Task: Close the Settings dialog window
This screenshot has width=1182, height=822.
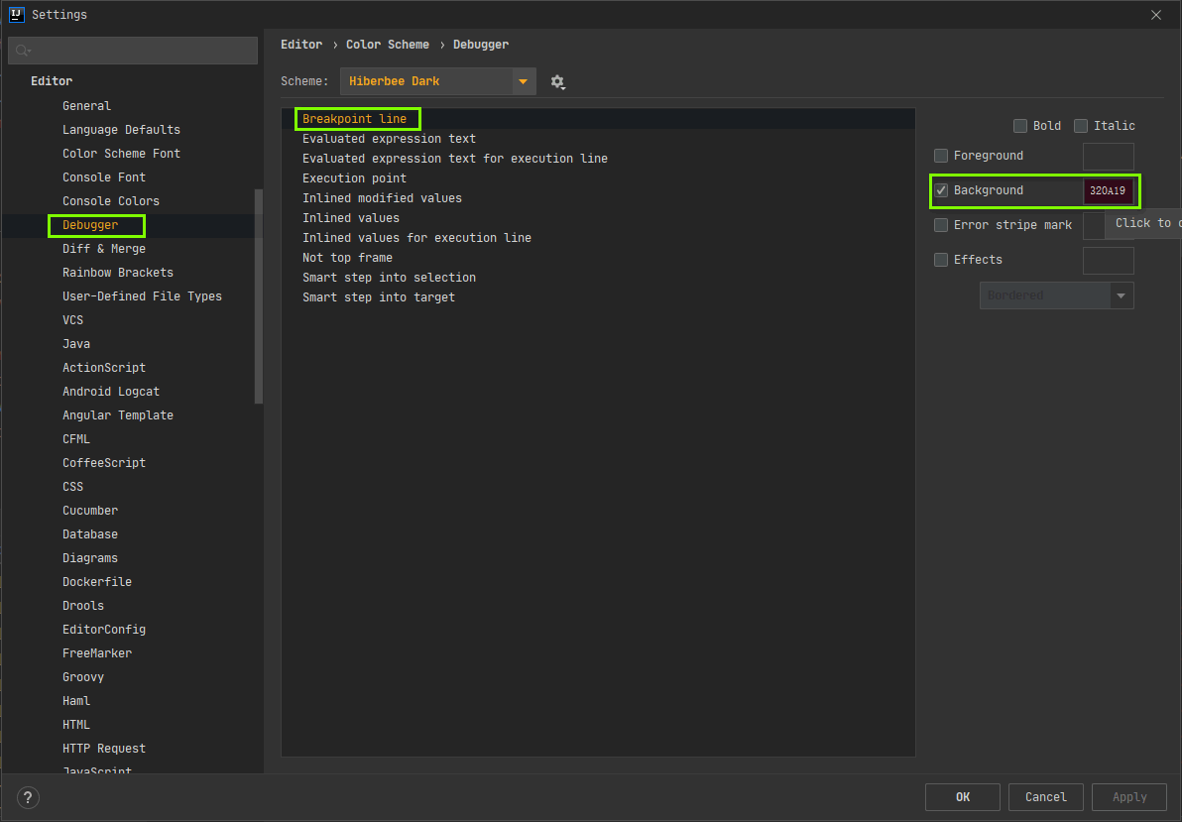Action: point(1155,15)
